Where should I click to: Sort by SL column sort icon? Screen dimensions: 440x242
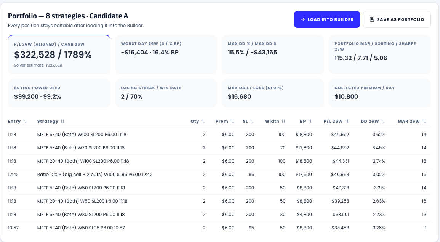click(x=252, y=121)
